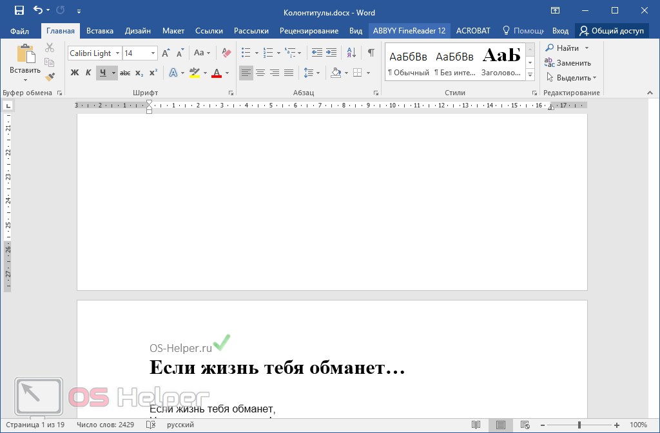
Task: Switch to the Рецензирование tab
Action: click(x=309, y=31)
